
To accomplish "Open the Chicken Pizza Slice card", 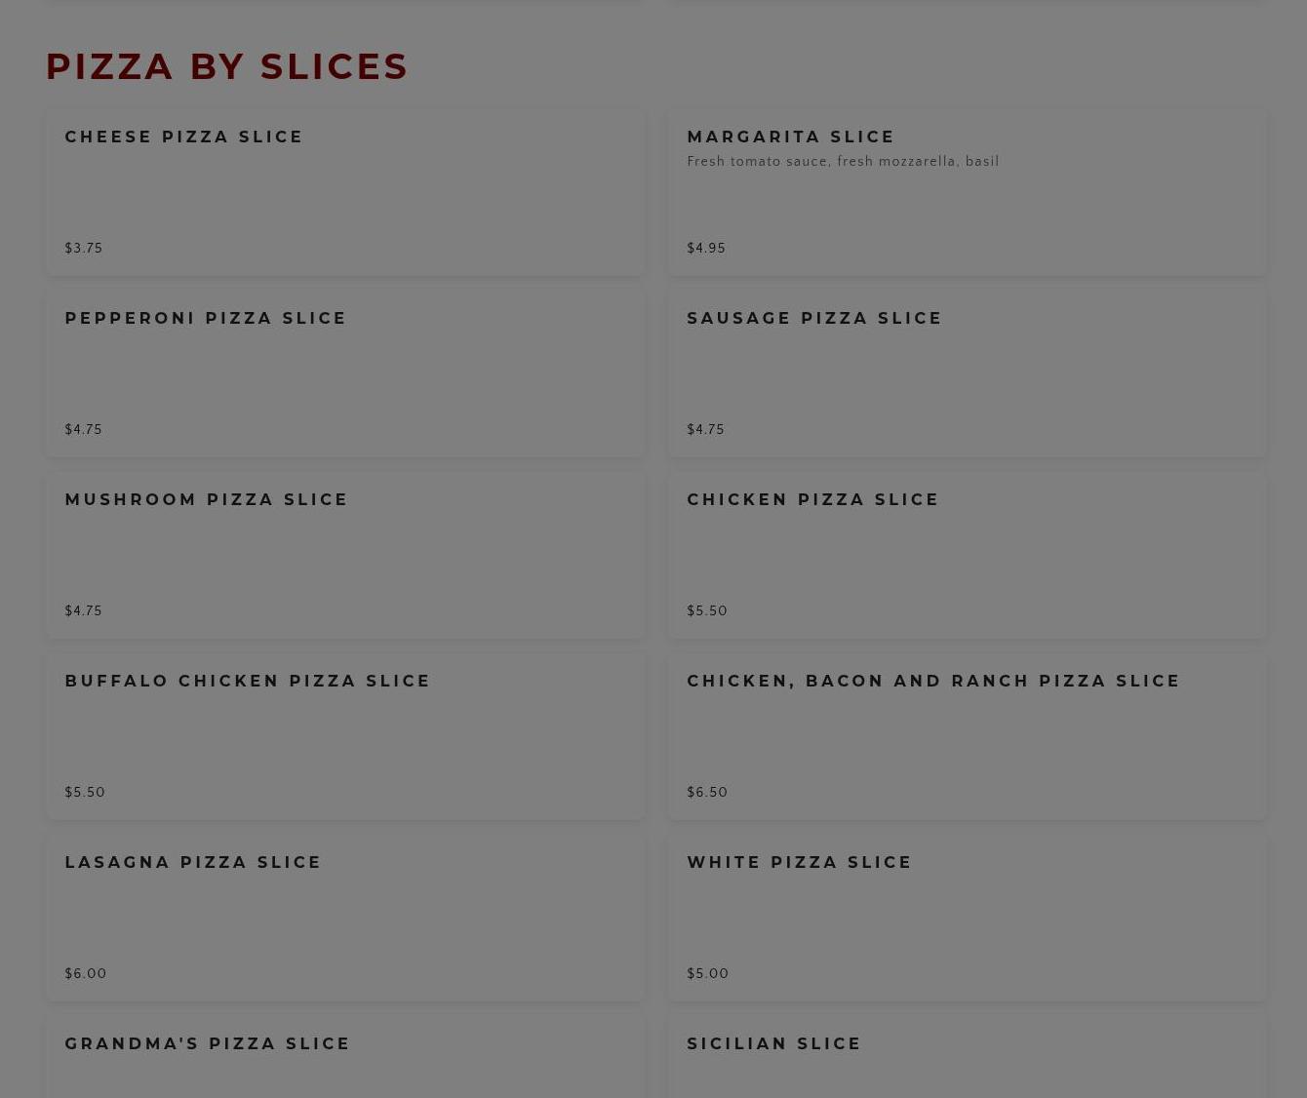I will coord(967,555).
